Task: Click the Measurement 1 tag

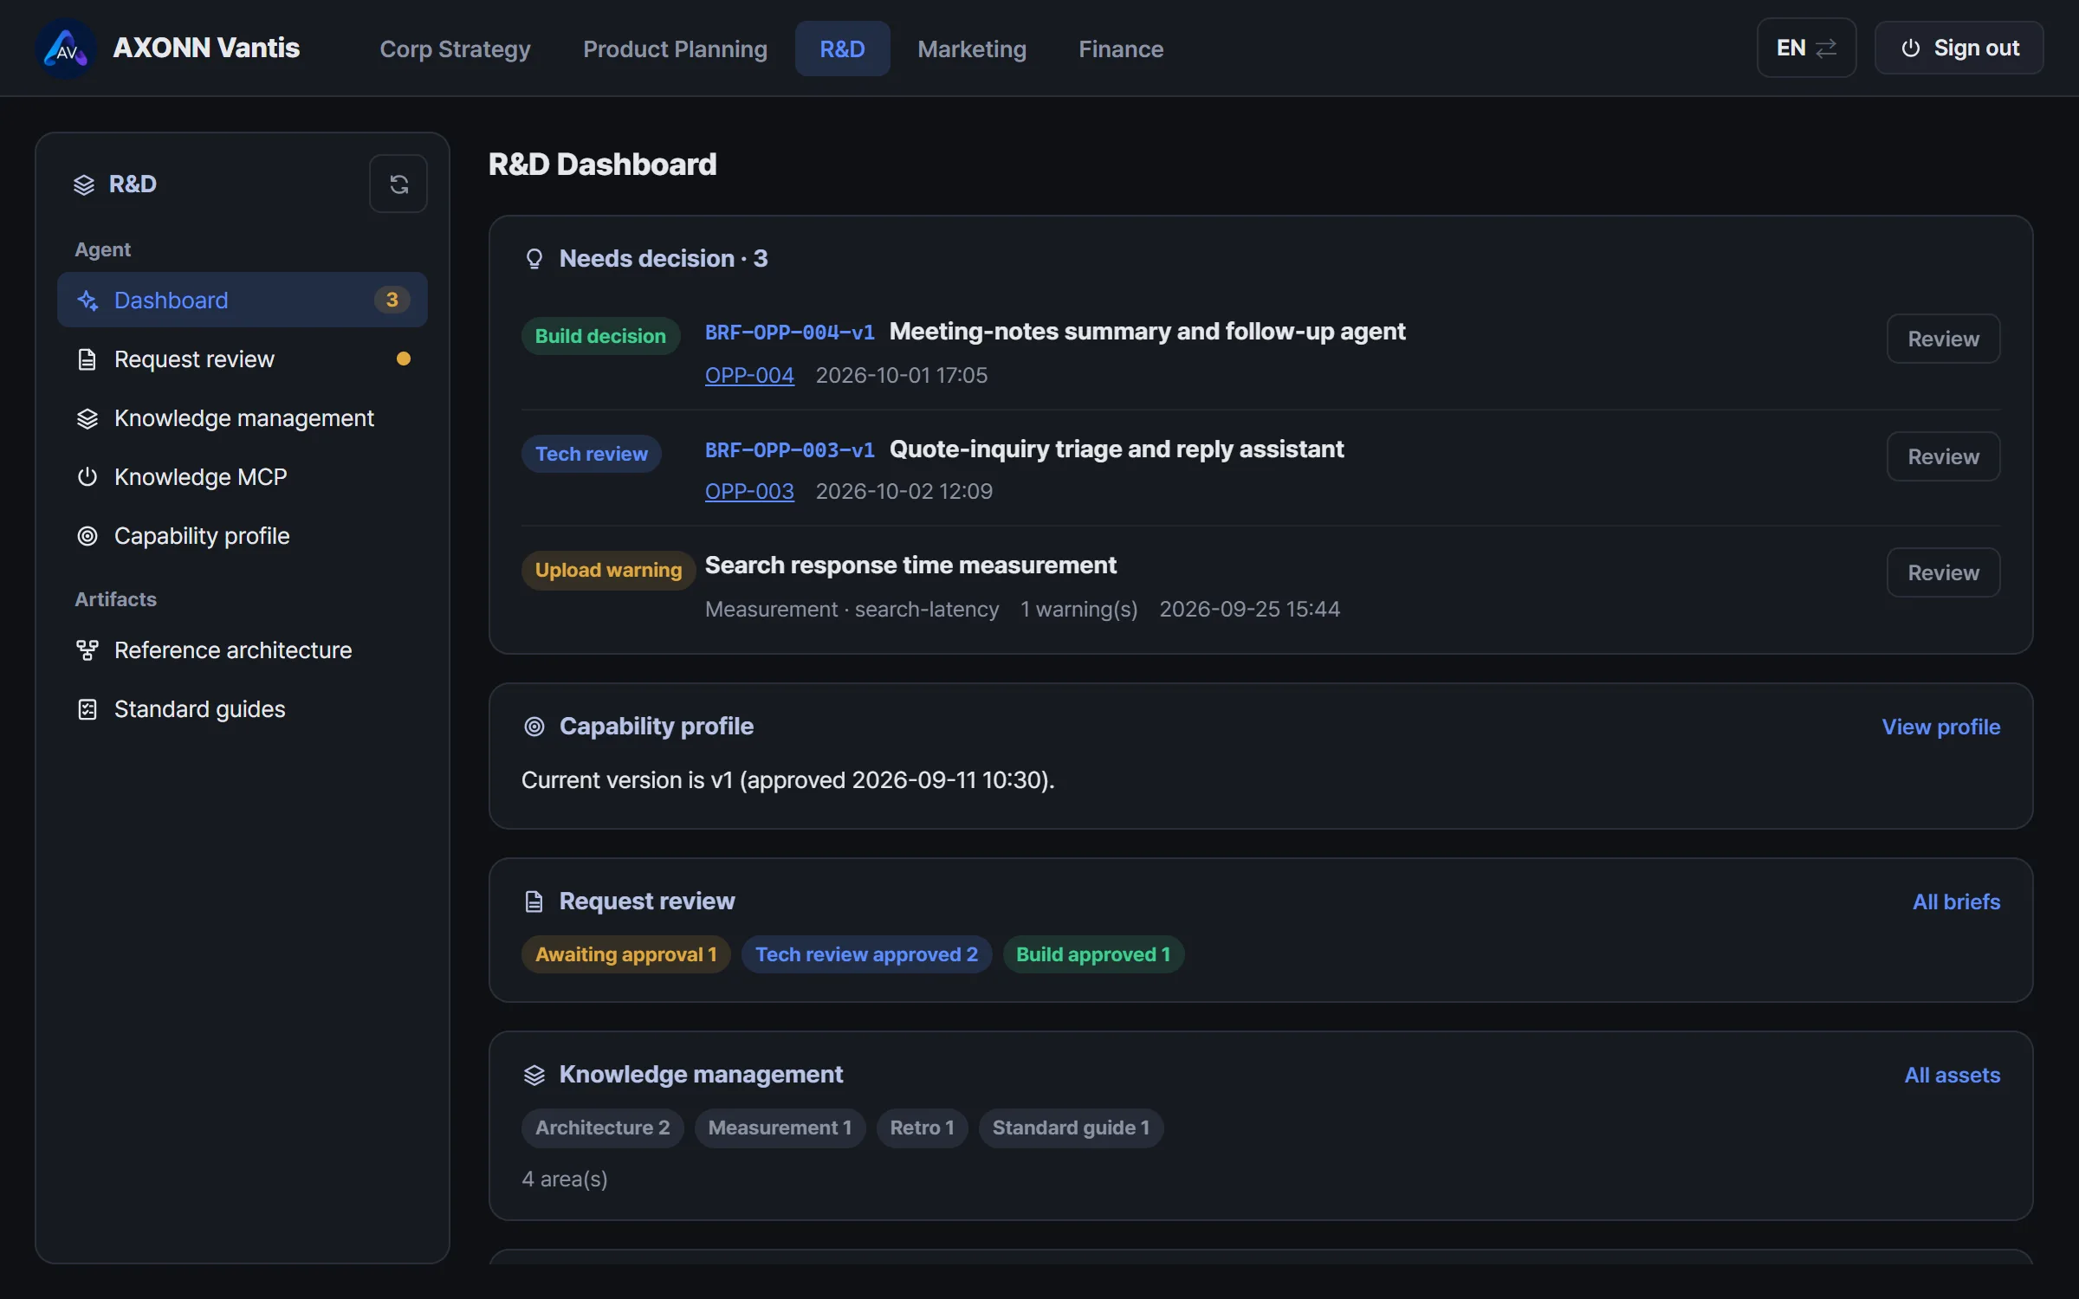Action: coord(780,1128)
